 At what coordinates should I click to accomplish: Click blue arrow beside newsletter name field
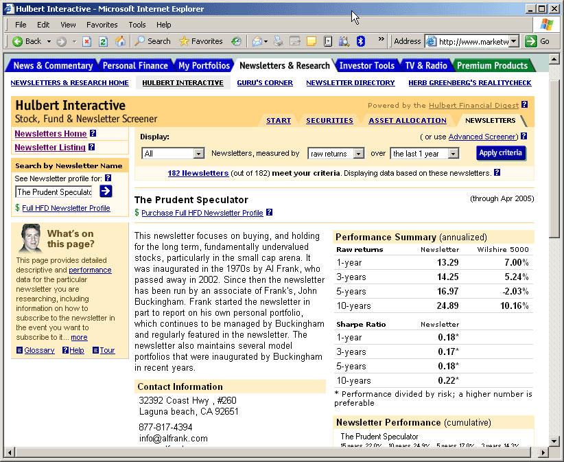coord(106,192)
